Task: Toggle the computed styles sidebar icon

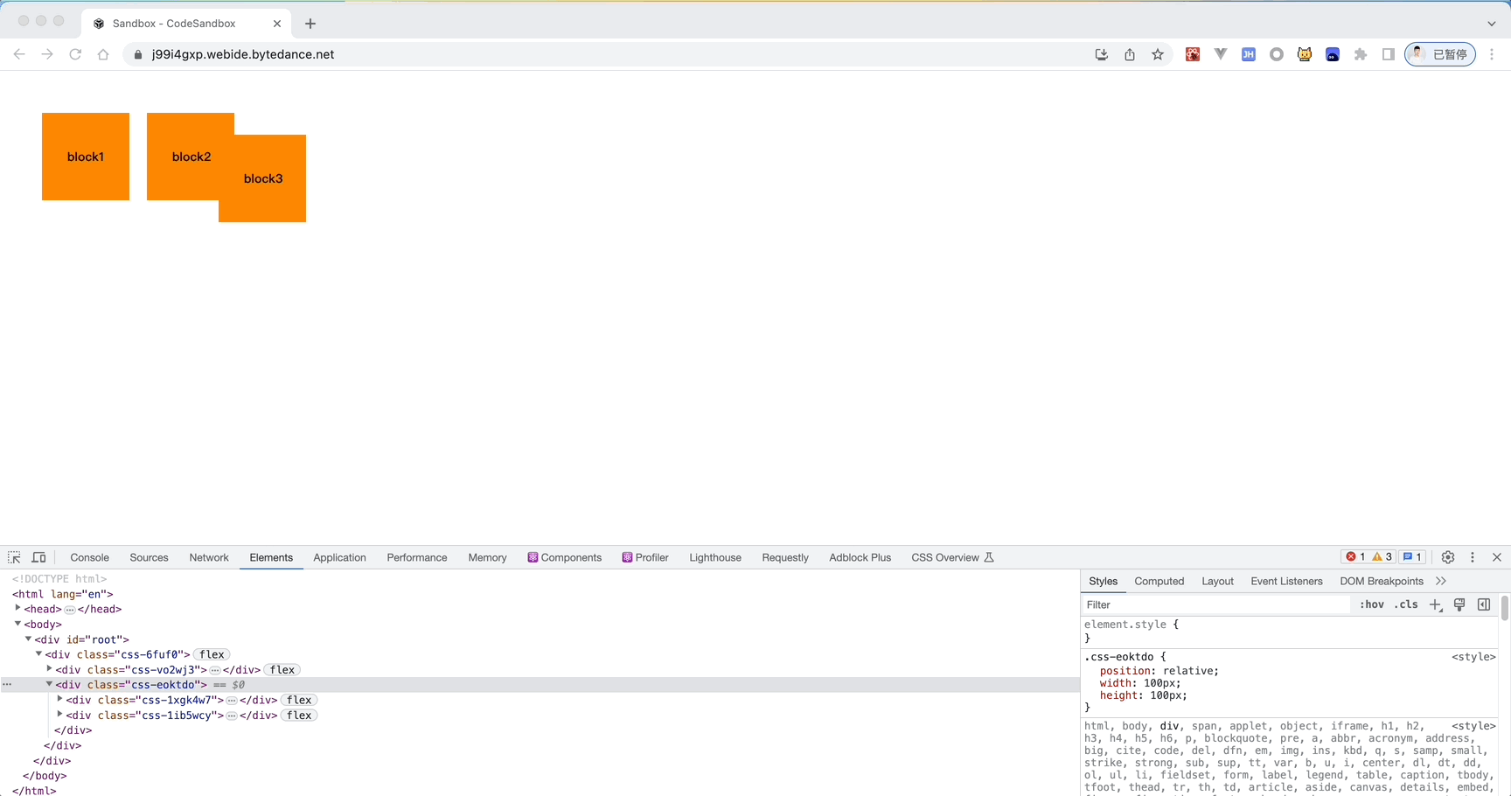Action: 1483,604
